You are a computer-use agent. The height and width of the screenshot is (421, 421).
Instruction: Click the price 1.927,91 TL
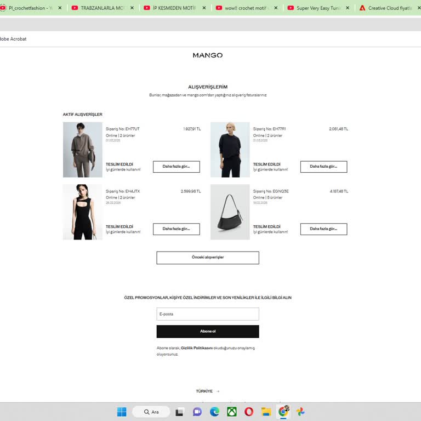(x=192, y=129)
